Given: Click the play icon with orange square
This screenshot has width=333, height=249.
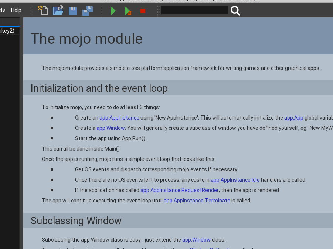Looking at the screenshot, I should (x=128, y=11).
